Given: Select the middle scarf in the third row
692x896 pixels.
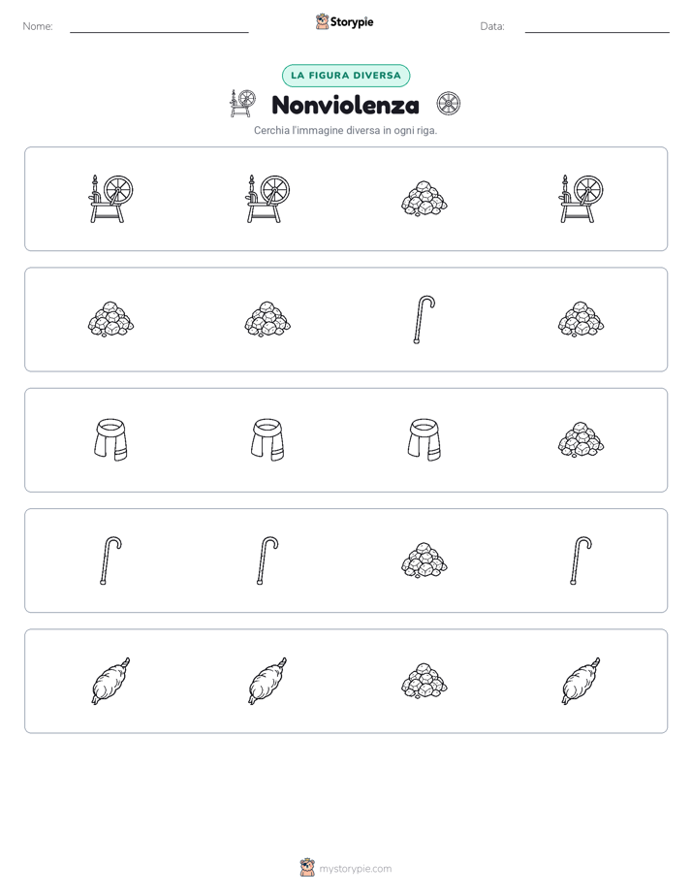Looking at the screenshot, I should point(267,440).
